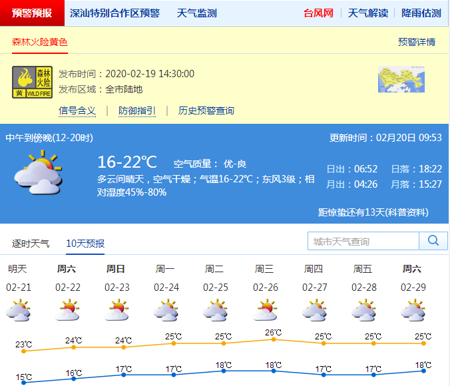The height and width of the screenshot is (386, 450).
Task: Open the 台风网 link
Action: [318, 13]
